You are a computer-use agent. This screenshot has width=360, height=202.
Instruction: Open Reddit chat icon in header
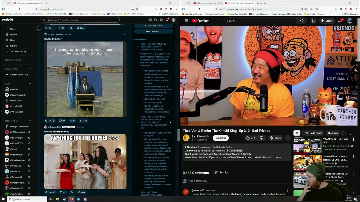(156, 20)
